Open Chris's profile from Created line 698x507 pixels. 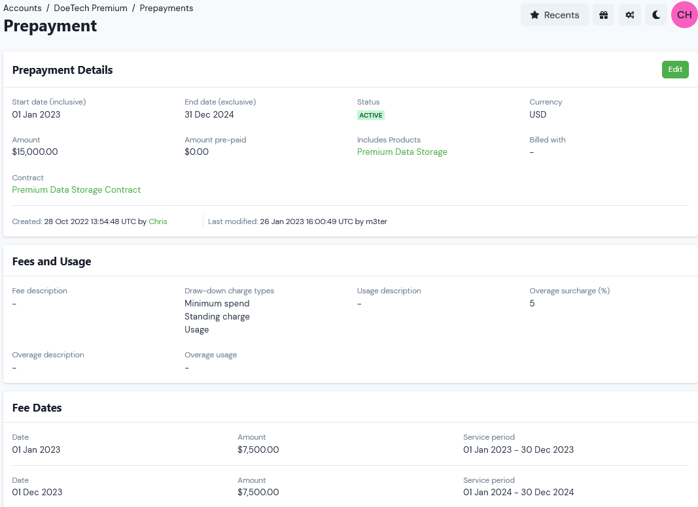(x=158, y=221)
